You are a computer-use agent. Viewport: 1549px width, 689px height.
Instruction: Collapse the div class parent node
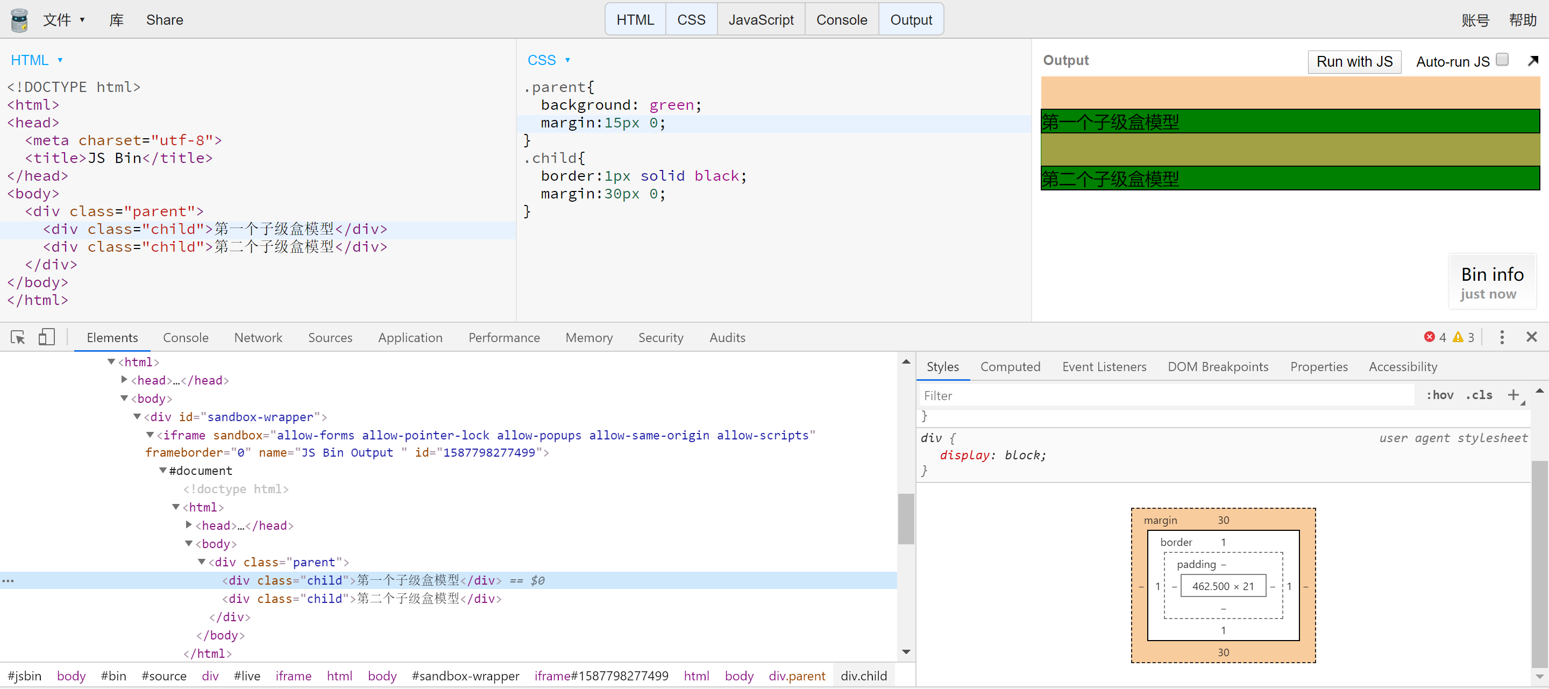tap(202, 562)
